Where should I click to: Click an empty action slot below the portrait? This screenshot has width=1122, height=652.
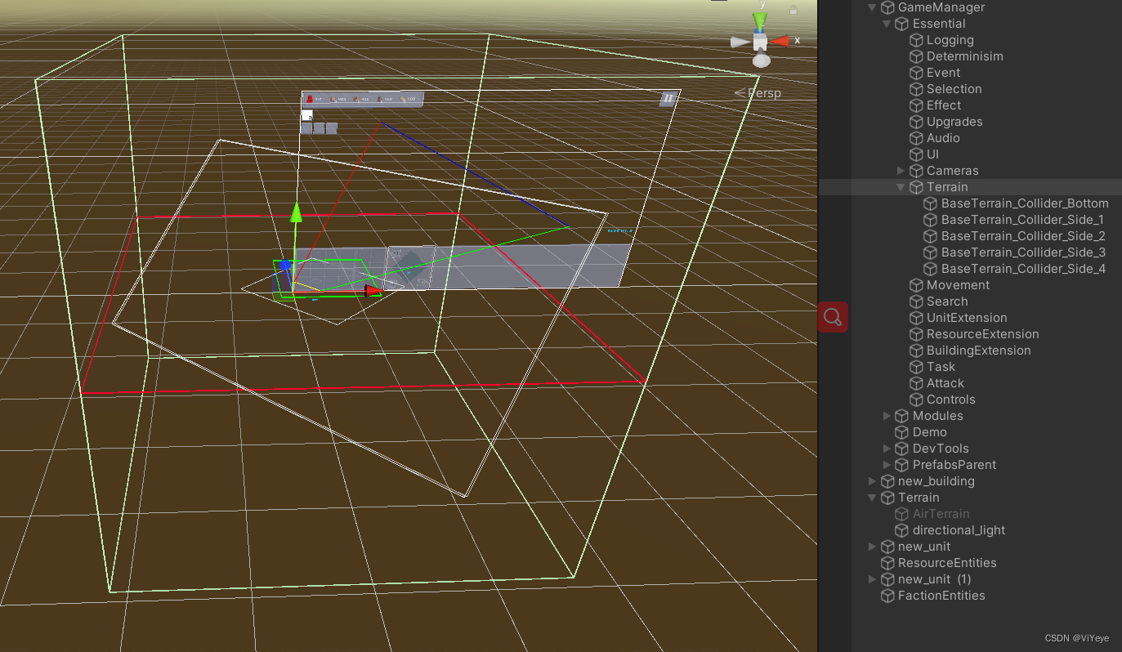pos(306,128)
